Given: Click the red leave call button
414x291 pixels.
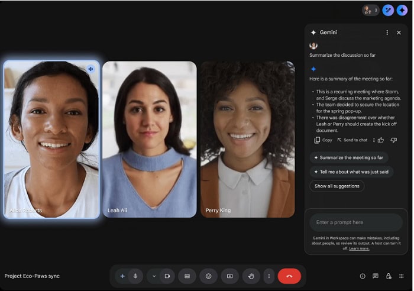Looking at the screenshot, I should (289, 276).
